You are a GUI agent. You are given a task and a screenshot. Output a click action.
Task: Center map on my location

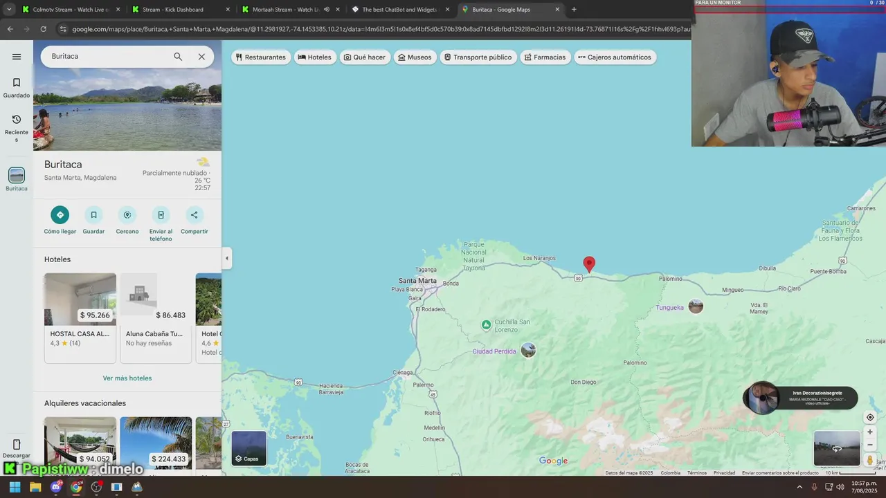(870, 417)
